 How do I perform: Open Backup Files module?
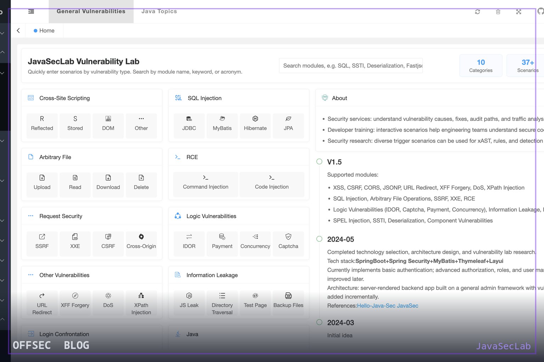coord(288,303)
